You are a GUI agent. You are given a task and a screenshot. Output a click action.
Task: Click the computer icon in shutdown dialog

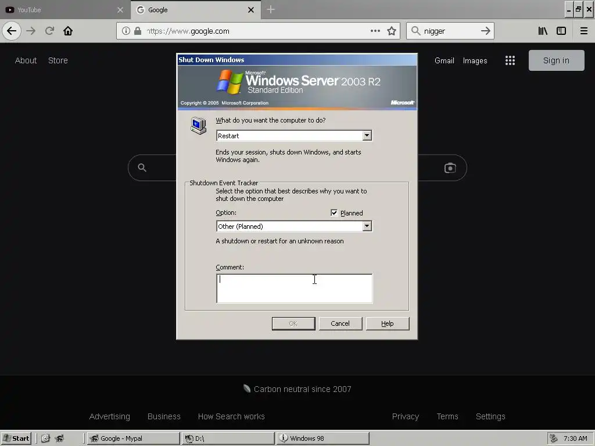pyautogui.click(x=199, y=125)
